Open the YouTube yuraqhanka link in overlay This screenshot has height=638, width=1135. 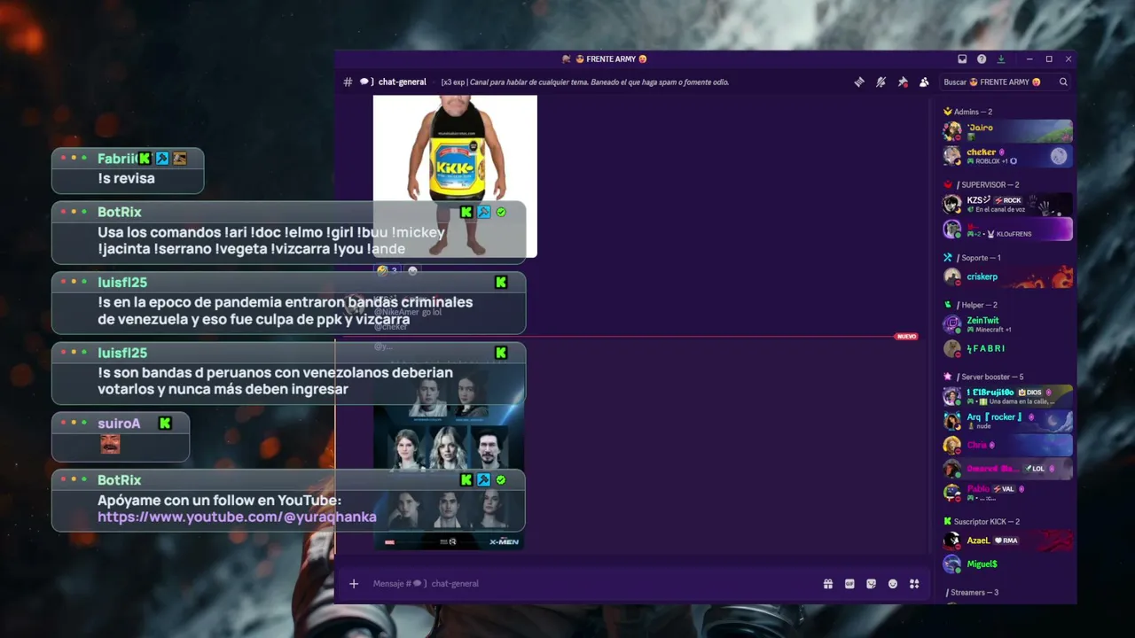pyautogui.click(x=237, y=517)
